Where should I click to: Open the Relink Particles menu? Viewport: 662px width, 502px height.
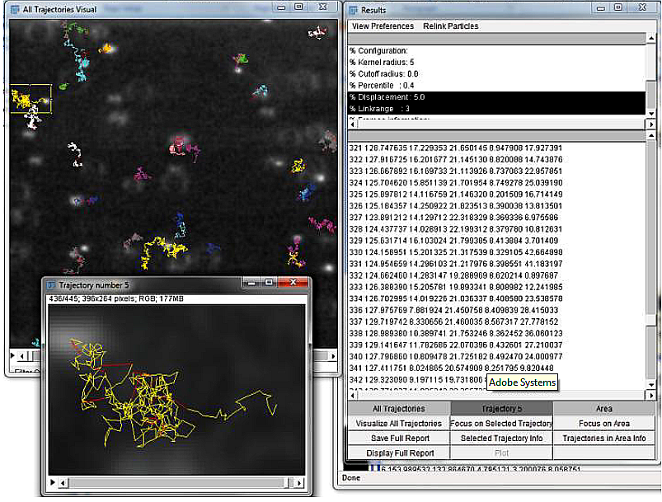451,26
